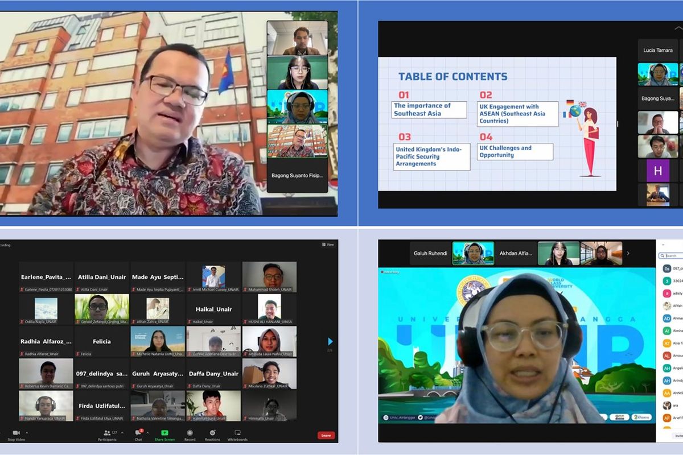Open the Whiteboards icon
Viewport: 683px width, 455px height.
point(237,433)
